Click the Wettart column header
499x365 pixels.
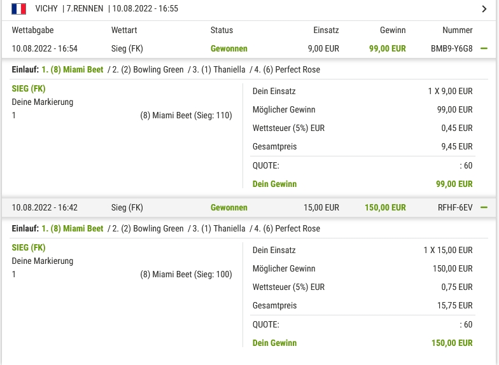124,31
